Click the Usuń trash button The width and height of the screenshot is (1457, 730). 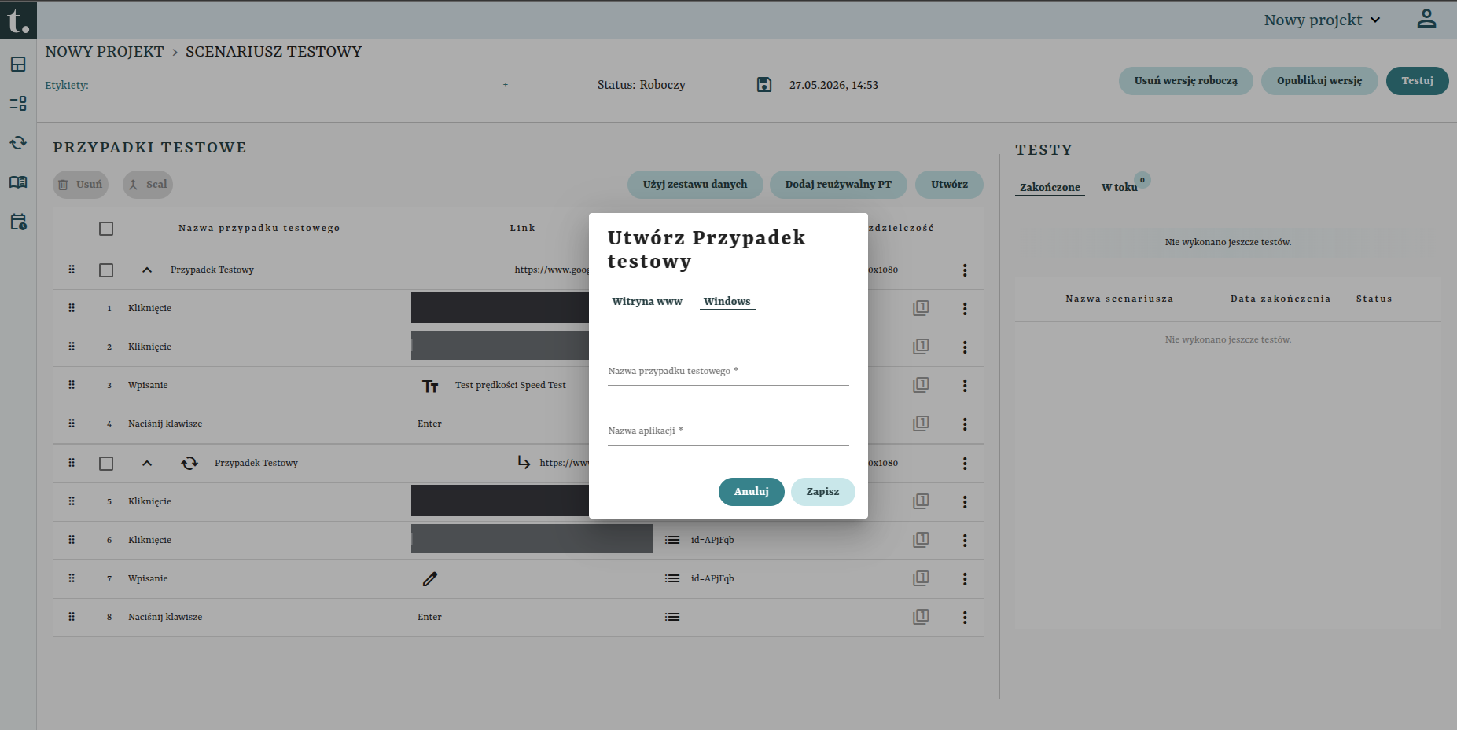tap(80, 185)
